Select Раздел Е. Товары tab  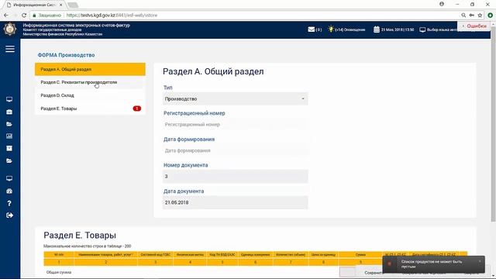point(90,108)
